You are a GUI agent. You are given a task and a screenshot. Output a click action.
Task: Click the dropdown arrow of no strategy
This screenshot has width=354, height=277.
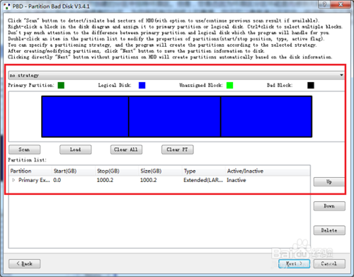tap(341, 75)
